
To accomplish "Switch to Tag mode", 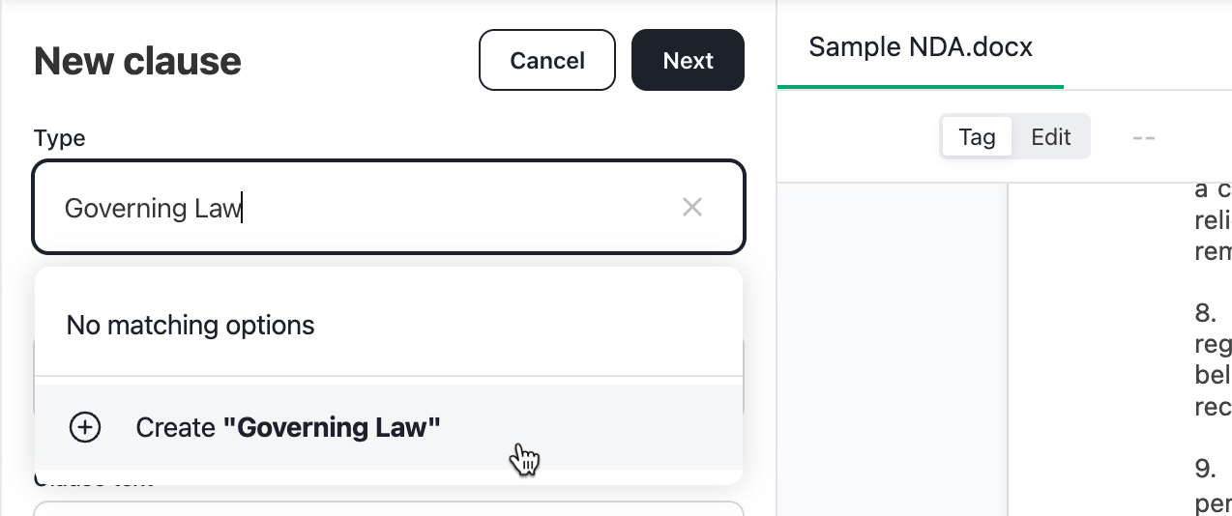I will 977,137.
